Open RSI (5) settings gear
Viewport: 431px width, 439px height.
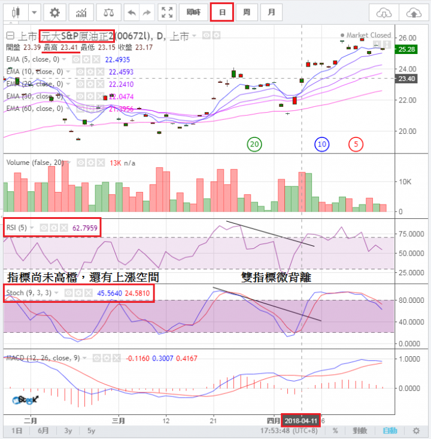(54, 228)
